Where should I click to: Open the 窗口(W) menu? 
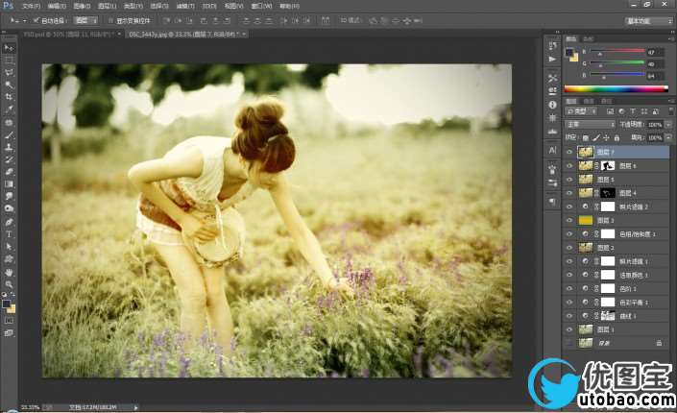[x=261, y=6]
